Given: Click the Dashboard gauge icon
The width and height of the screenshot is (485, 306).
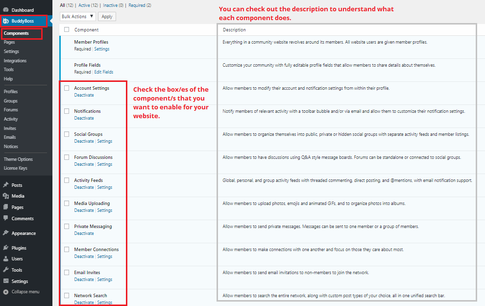Looking at the screenshot, I should click(x=6, y=10).
